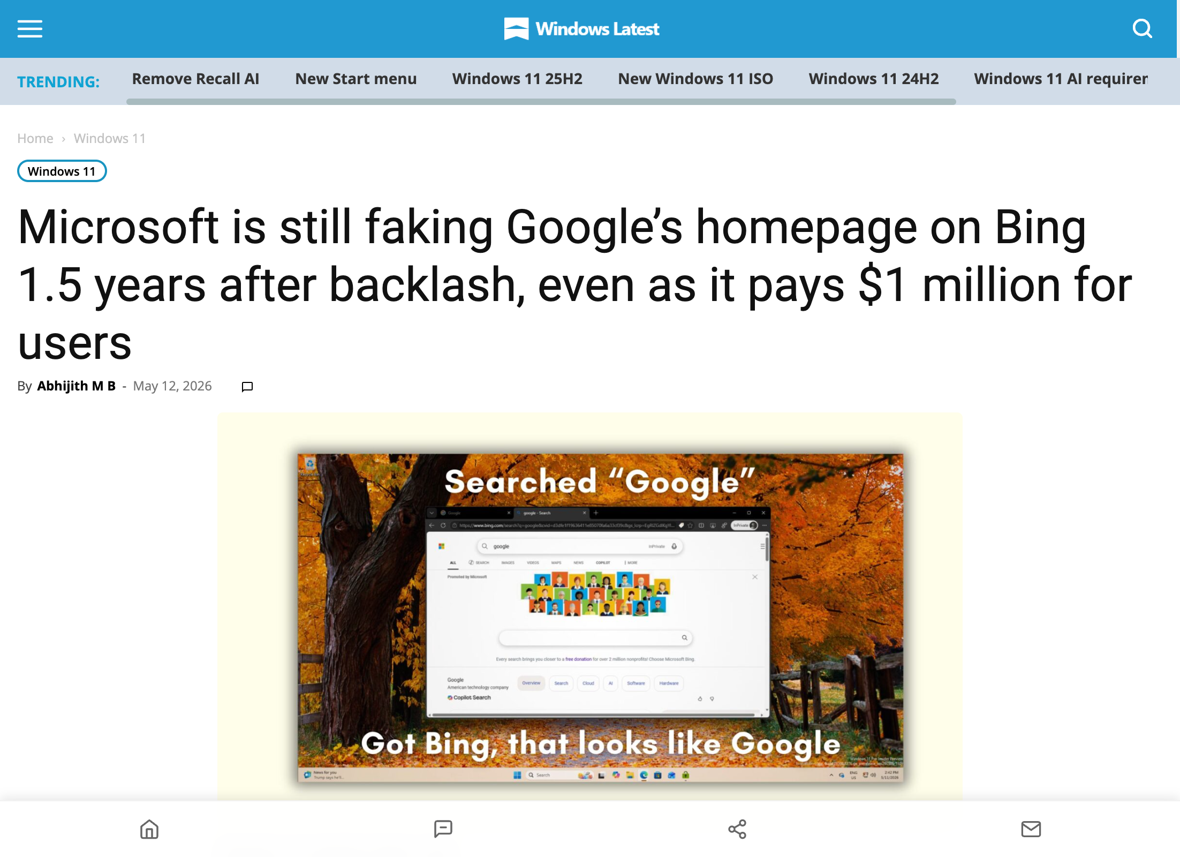Viewport: 1180px width, 857px height.
Task: Open New Windows 11 ISO trending link
Action: (695, 79)
